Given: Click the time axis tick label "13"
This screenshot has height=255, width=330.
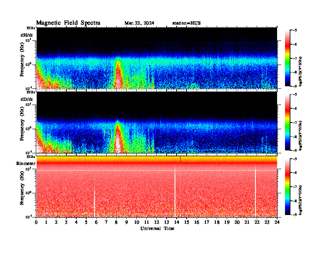Looking at the screenshot, I should pos(167,222).
